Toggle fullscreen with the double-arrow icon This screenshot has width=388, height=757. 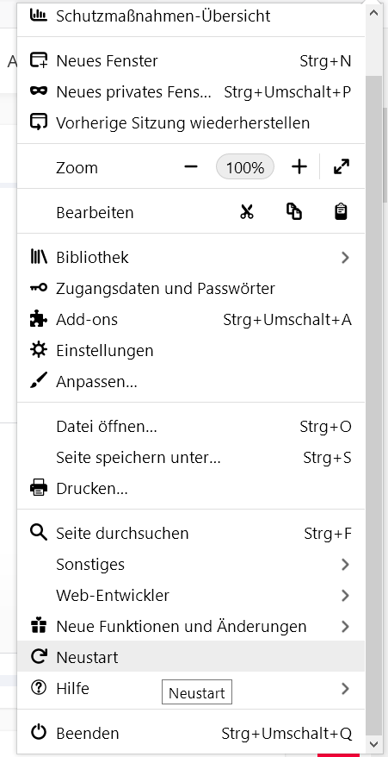pos(342,167)
